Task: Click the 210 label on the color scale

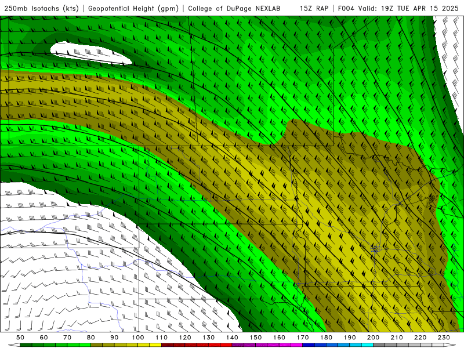Action: (397, 338)
